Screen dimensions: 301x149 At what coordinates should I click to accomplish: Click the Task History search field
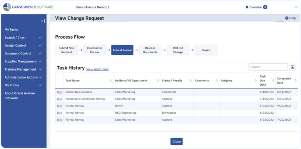[x=268, y=67]
